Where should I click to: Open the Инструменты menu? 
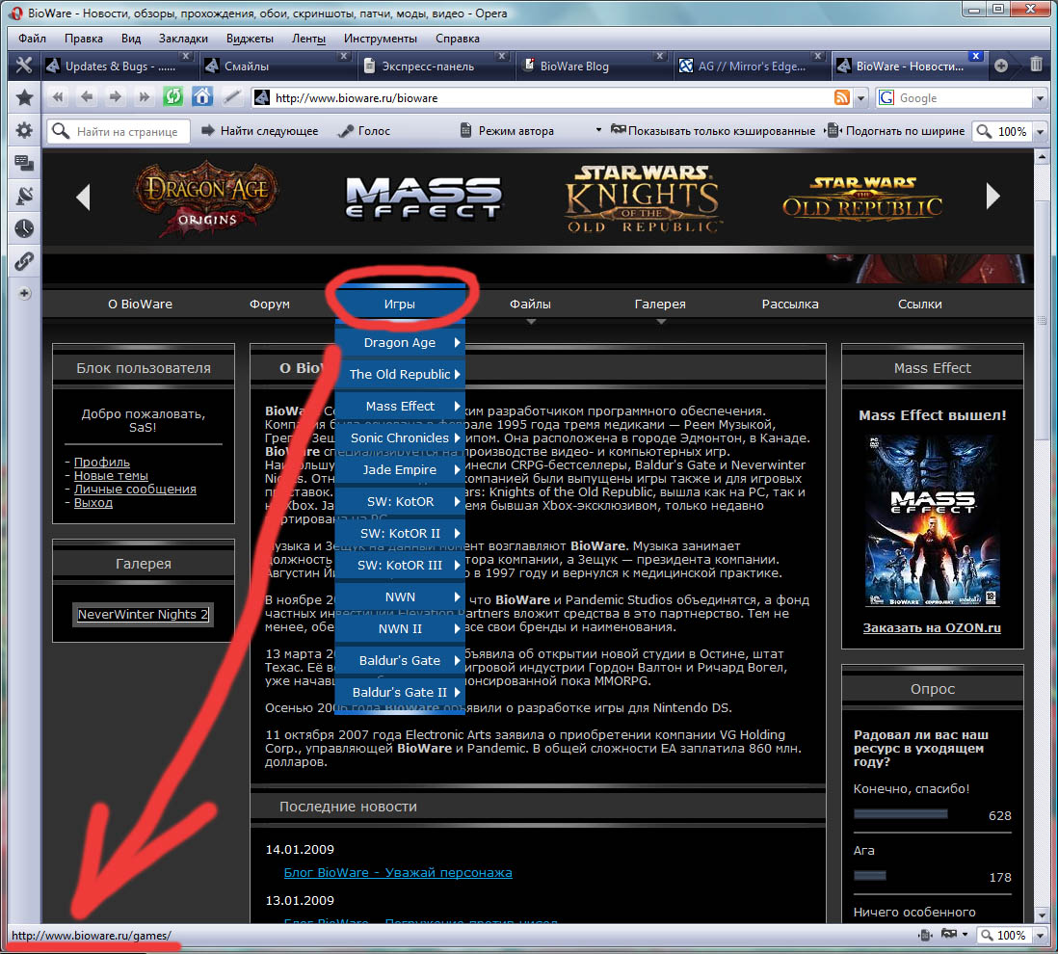click(380, 39)
